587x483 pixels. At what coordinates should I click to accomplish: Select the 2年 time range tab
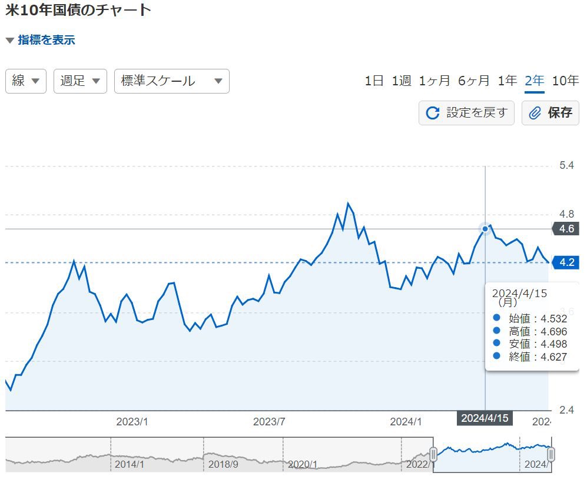click(x=534, y=81)
